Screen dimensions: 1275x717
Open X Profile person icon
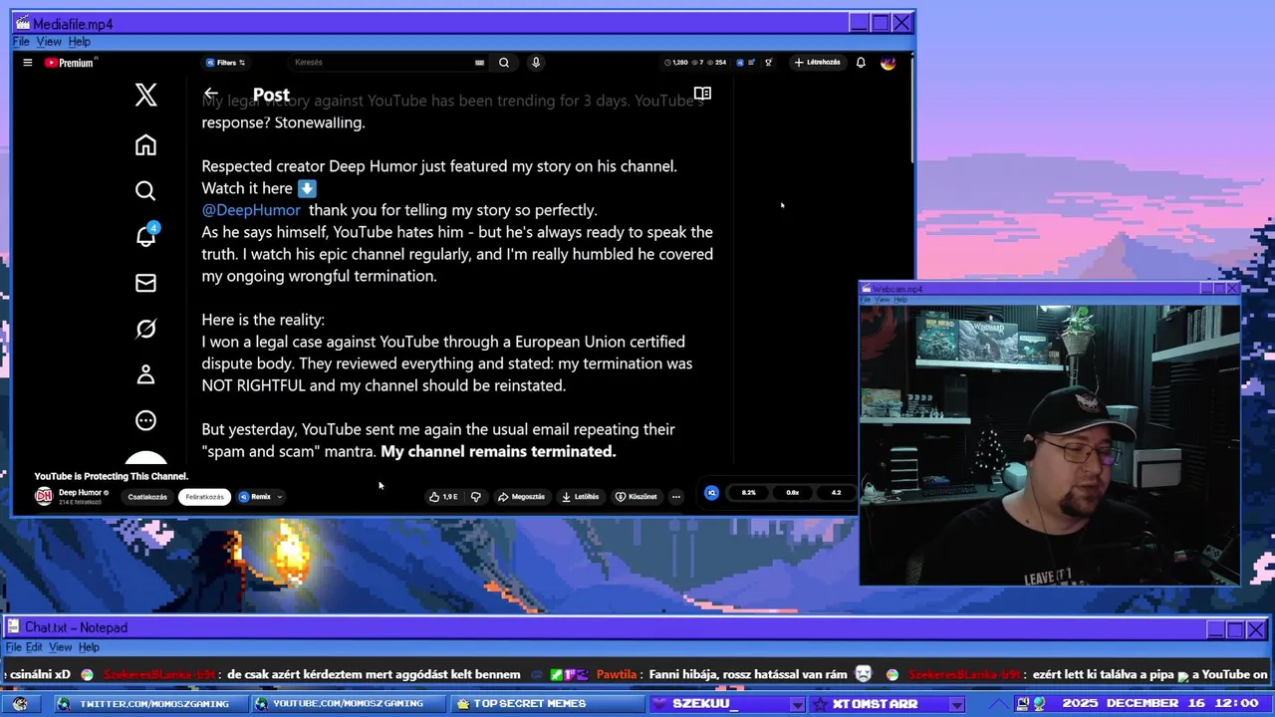(x=145, y=374)
